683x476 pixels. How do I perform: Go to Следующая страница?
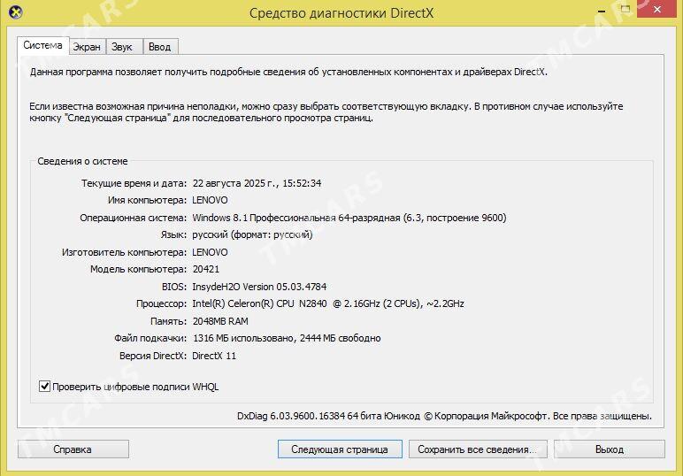(x=340, y=449)
